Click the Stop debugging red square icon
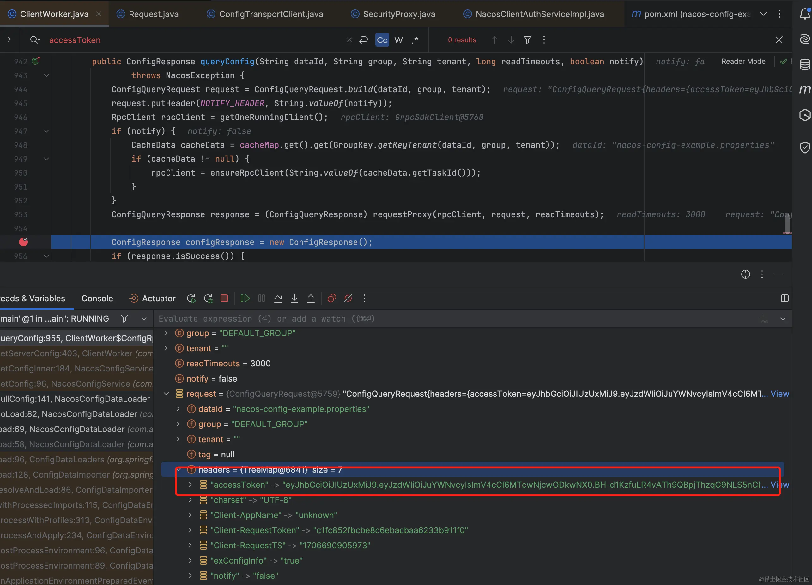Image resolution: width=812 pixels, height=585 pixels. (224, 298)
